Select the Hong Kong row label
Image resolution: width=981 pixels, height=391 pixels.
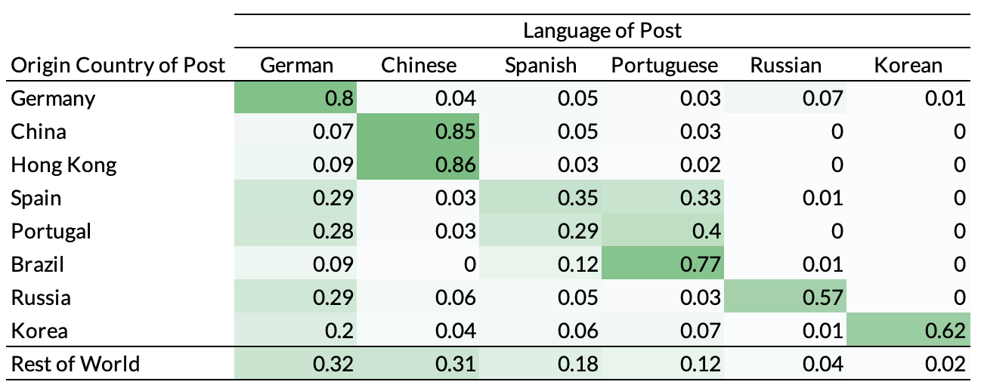63,165
